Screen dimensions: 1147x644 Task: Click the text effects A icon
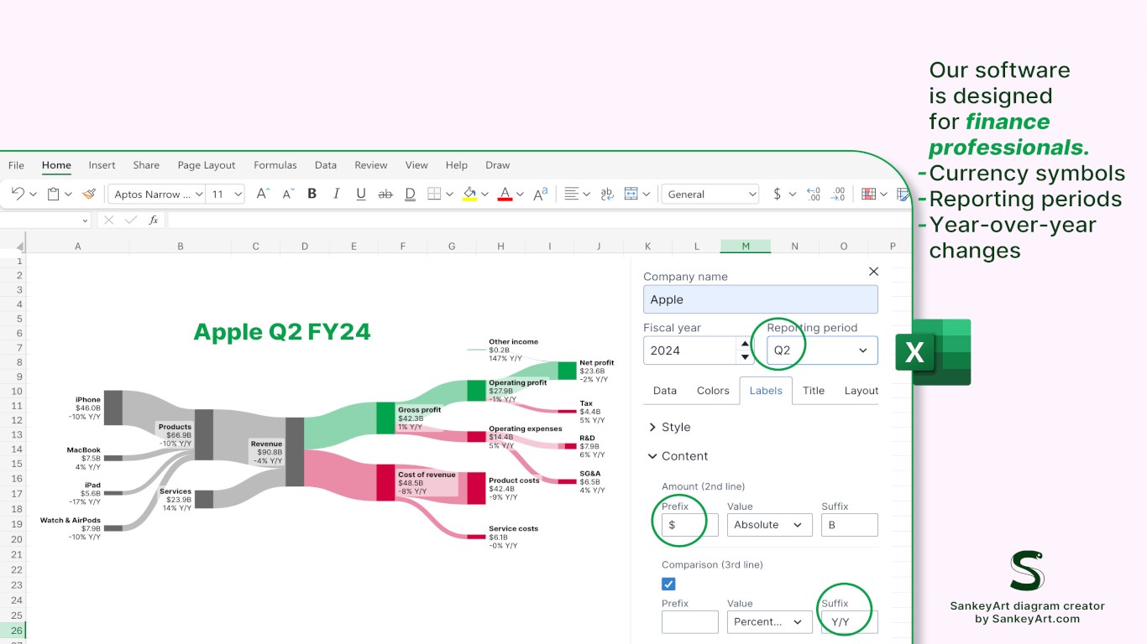coord(541,194)
